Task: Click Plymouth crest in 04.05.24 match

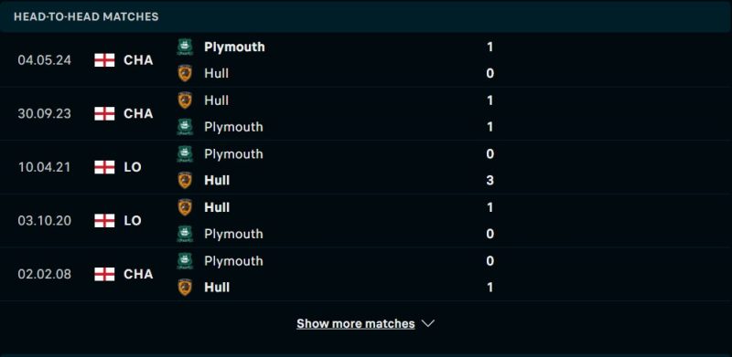Action: pyautogui.click(x=185, y=47)
